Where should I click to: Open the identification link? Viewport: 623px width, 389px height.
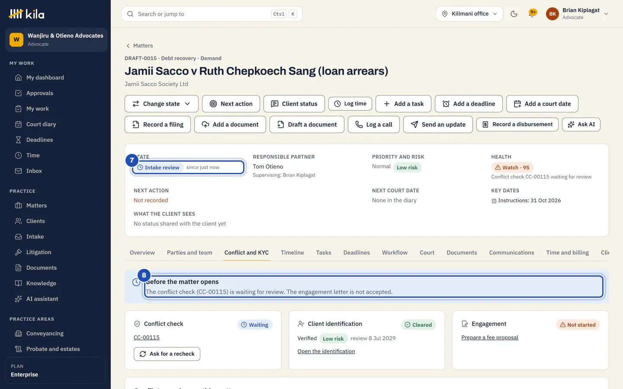[326, 351]
